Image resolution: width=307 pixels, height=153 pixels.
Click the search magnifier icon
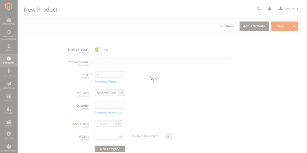(x=259, y=9)
